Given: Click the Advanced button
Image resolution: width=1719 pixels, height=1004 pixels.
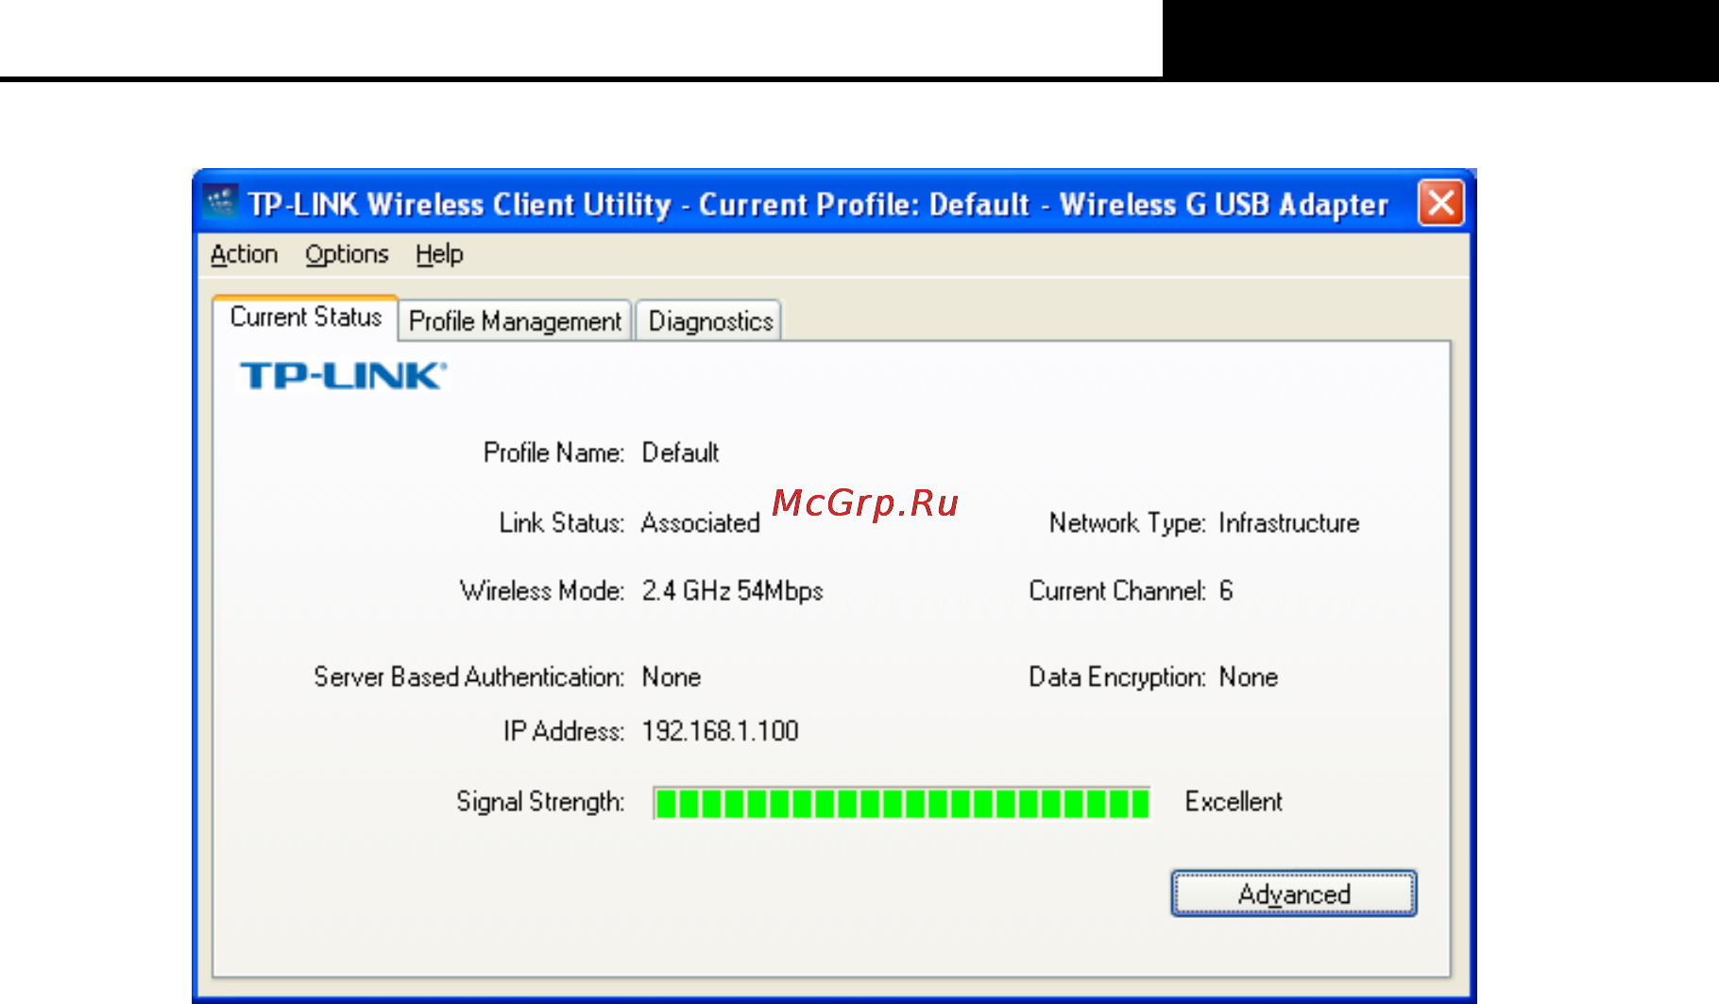Looking at the screenshot, I should (x=1294, y=893).
